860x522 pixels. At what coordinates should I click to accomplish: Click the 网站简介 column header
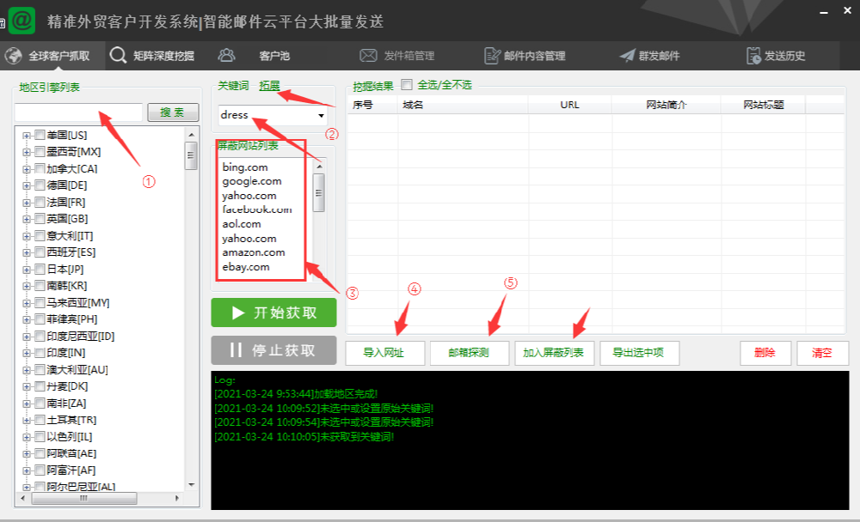point(666,105)
